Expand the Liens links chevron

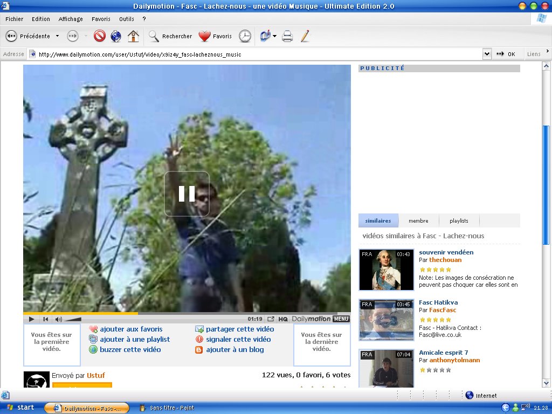548,51
